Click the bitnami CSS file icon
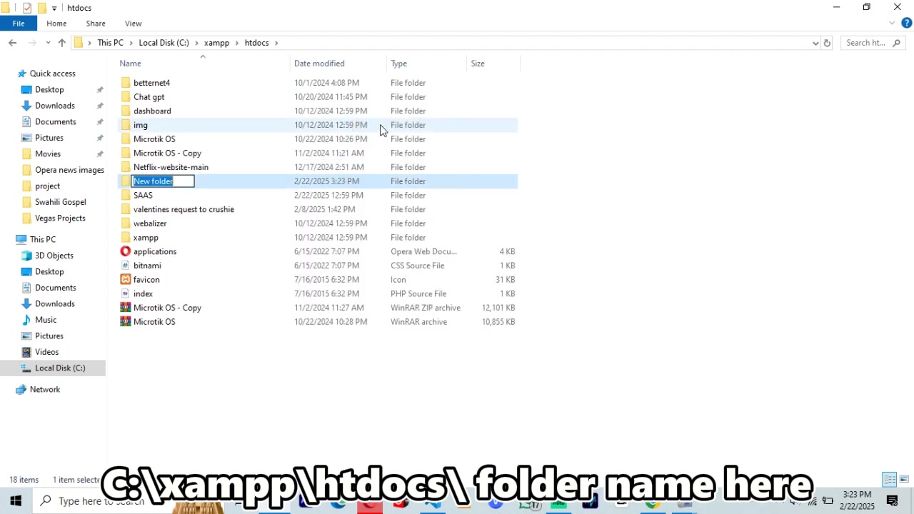This screenshot has height=514, width=914. coord(126,266)
